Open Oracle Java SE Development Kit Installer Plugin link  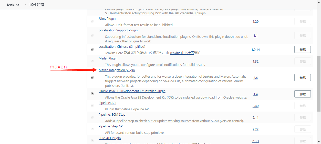[x=132, y=91]
